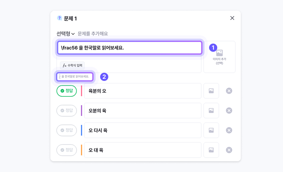Click image icon beside 육분의 오 answer
Viewport: 283px width, 172px height.
tap(211, 91)
